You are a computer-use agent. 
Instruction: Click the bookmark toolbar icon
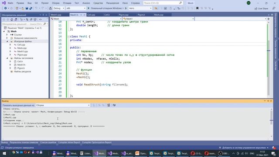coord(197,8)
